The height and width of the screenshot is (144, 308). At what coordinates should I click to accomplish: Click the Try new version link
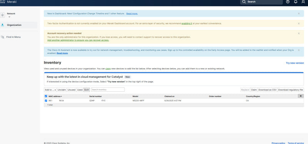coord(295,63)
